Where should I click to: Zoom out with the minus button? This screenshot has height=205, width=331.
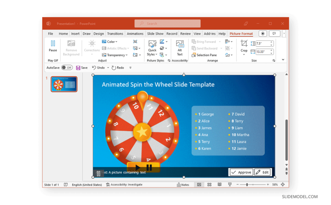pyautogui.click(x=237, y=184)
